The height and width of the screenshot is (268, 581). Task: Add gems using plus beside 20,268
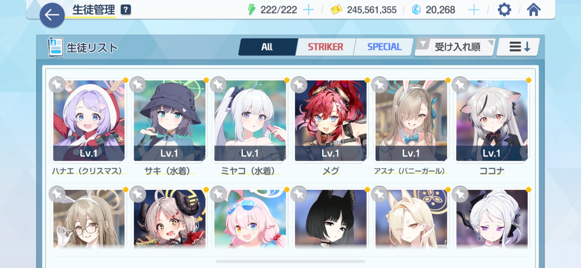click(474, 10)
